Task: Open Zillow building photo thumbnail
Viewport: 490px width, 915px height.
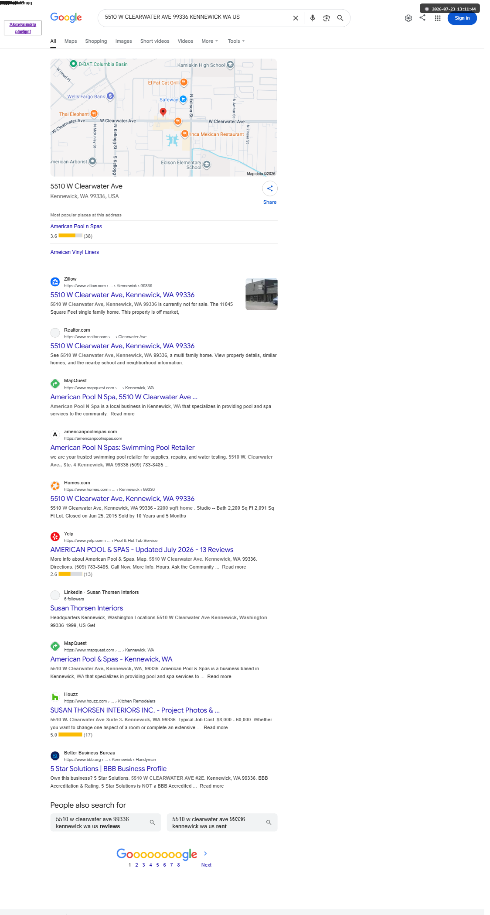Action: click(x=262, y=294)
